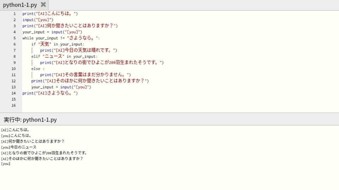Place cursor on the while loop line
Image resolution: width=339 pixels, height=190 pixels.
point(61,38)
